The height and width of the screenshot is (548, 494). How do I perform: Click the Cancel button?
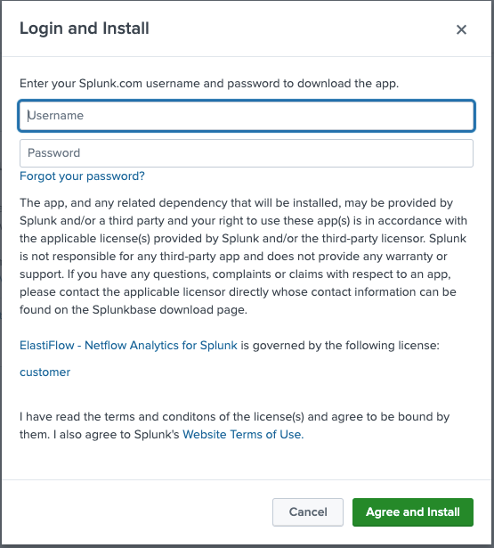pyautogui.click(x=308, y=512)
